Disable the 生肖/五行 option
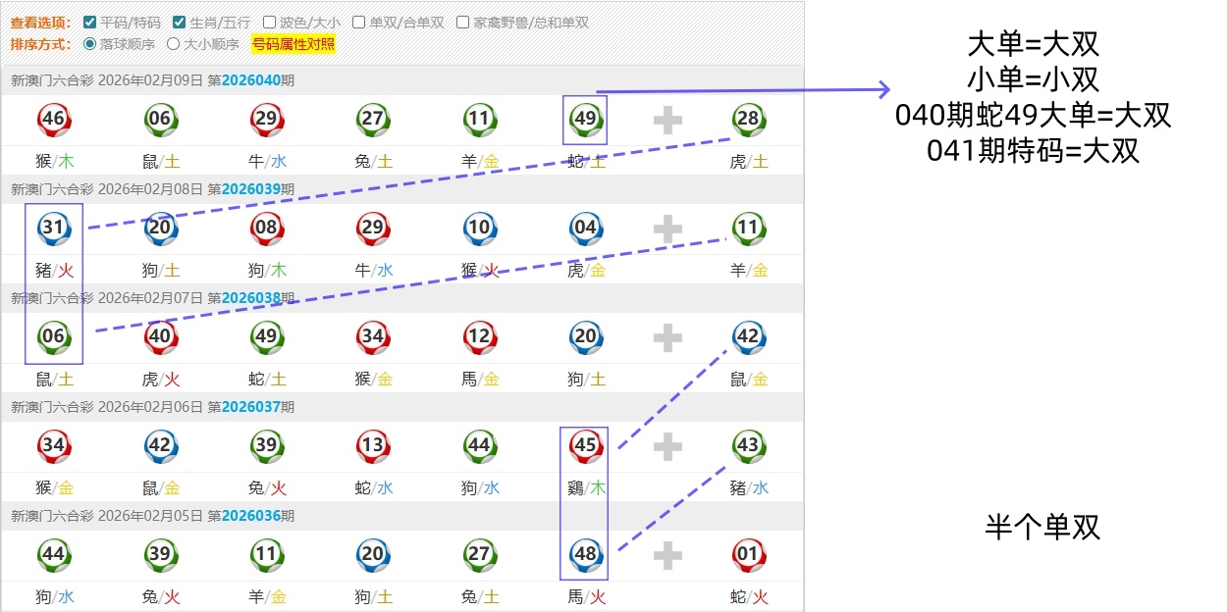Viewport: 1227px width, 612px height. click(x=179, y=22)
